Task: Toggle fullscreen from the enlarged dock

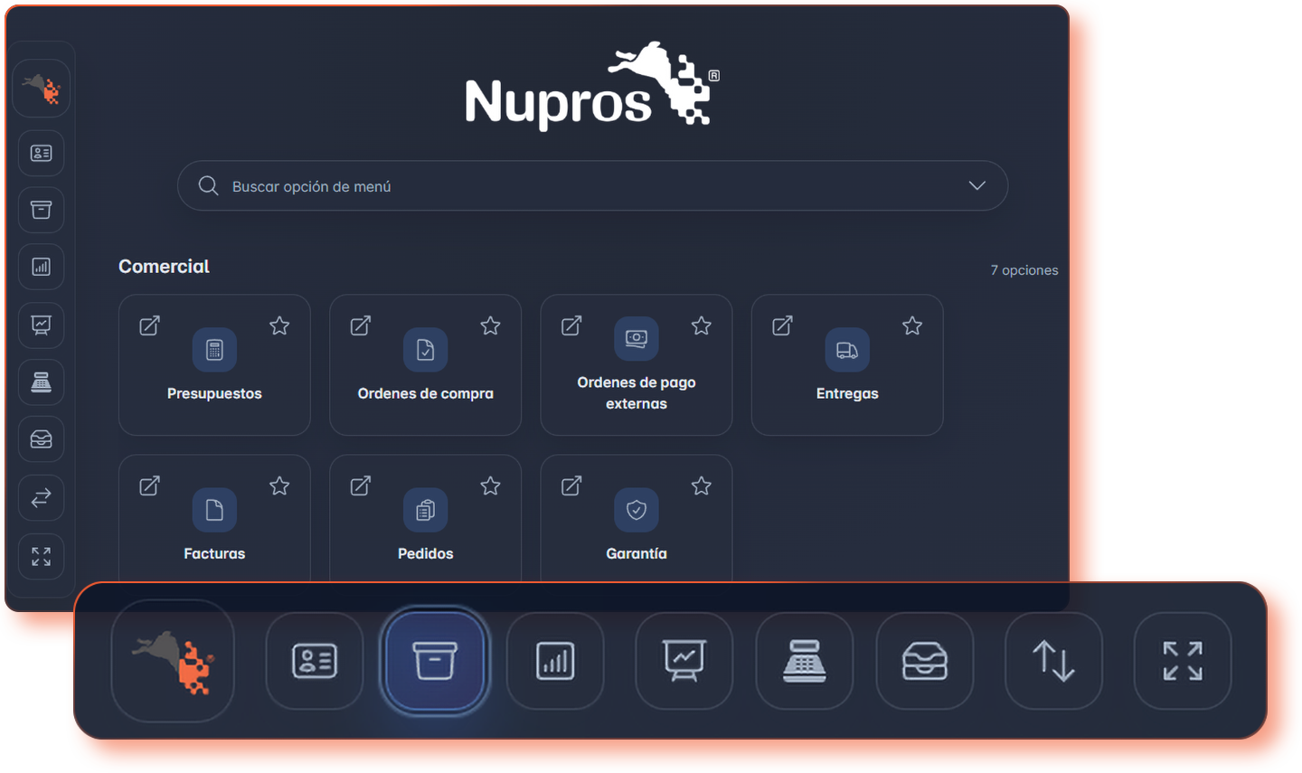Action: tap(1183, 661)
